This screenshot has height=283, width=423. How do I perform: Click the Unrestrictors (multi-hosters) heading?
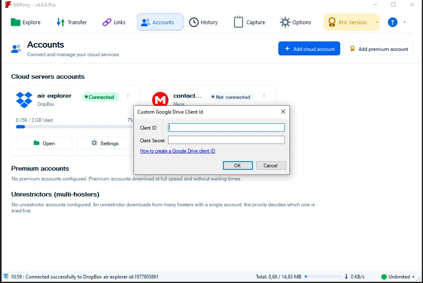pyautogui.click(x=55, y=194)
